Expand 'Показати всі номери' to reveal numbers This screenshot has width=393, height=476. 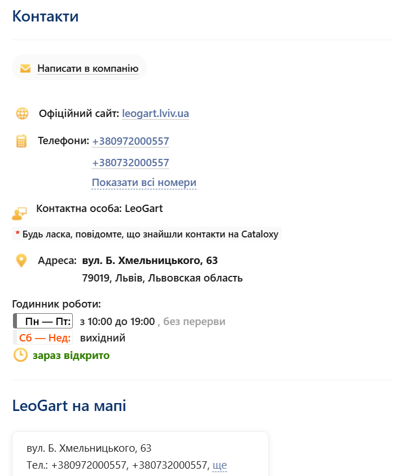pos(144,183)
